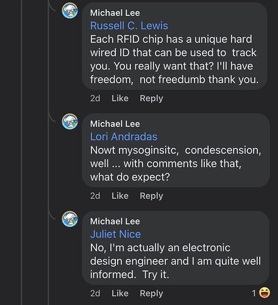Open Michael Lee's avatar on RFID comment

coord(70,10)
